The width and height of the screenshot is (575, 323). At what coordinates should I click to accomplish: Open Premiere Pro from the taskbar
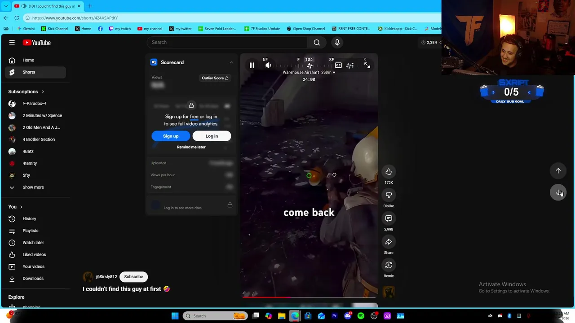point(334,316)
